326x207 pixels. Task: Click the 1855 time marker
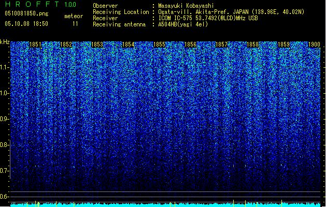(x=159, y=45)
